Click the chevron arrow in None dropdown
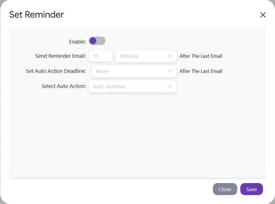This screenshot has width=275, height=204. (170, 71)
